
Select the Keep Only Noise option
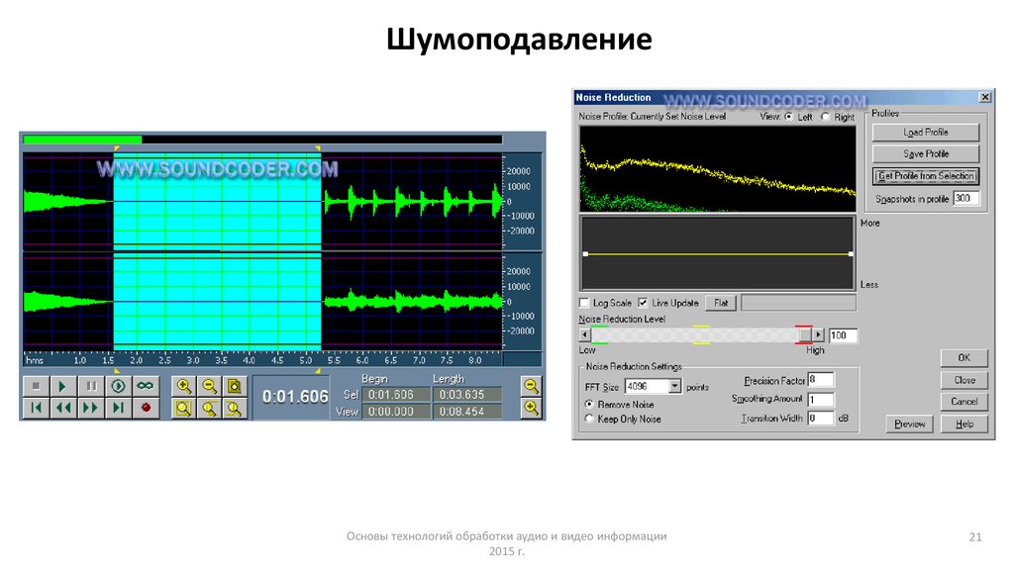[x=589, y=420]
